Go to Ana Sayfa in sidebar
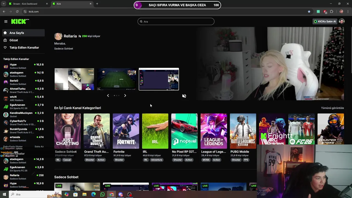This screenshot has width=352, height=198. tap(23, 33)
